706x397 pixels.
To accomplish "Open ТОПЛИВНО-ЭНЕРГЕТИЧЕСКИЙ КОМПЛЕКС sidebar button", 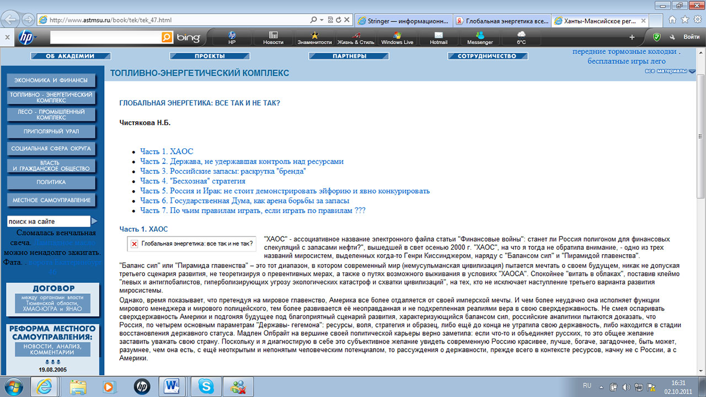I will pos(51,98).
